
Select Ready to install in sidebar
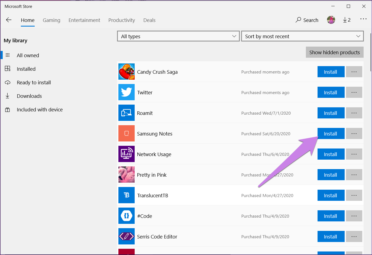tap(34, 82)
